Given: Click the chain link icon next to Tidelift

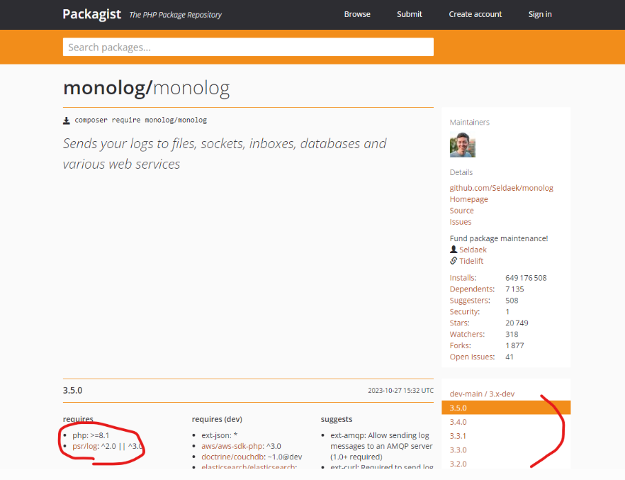Looking at the screenshot, I should 454,261.
